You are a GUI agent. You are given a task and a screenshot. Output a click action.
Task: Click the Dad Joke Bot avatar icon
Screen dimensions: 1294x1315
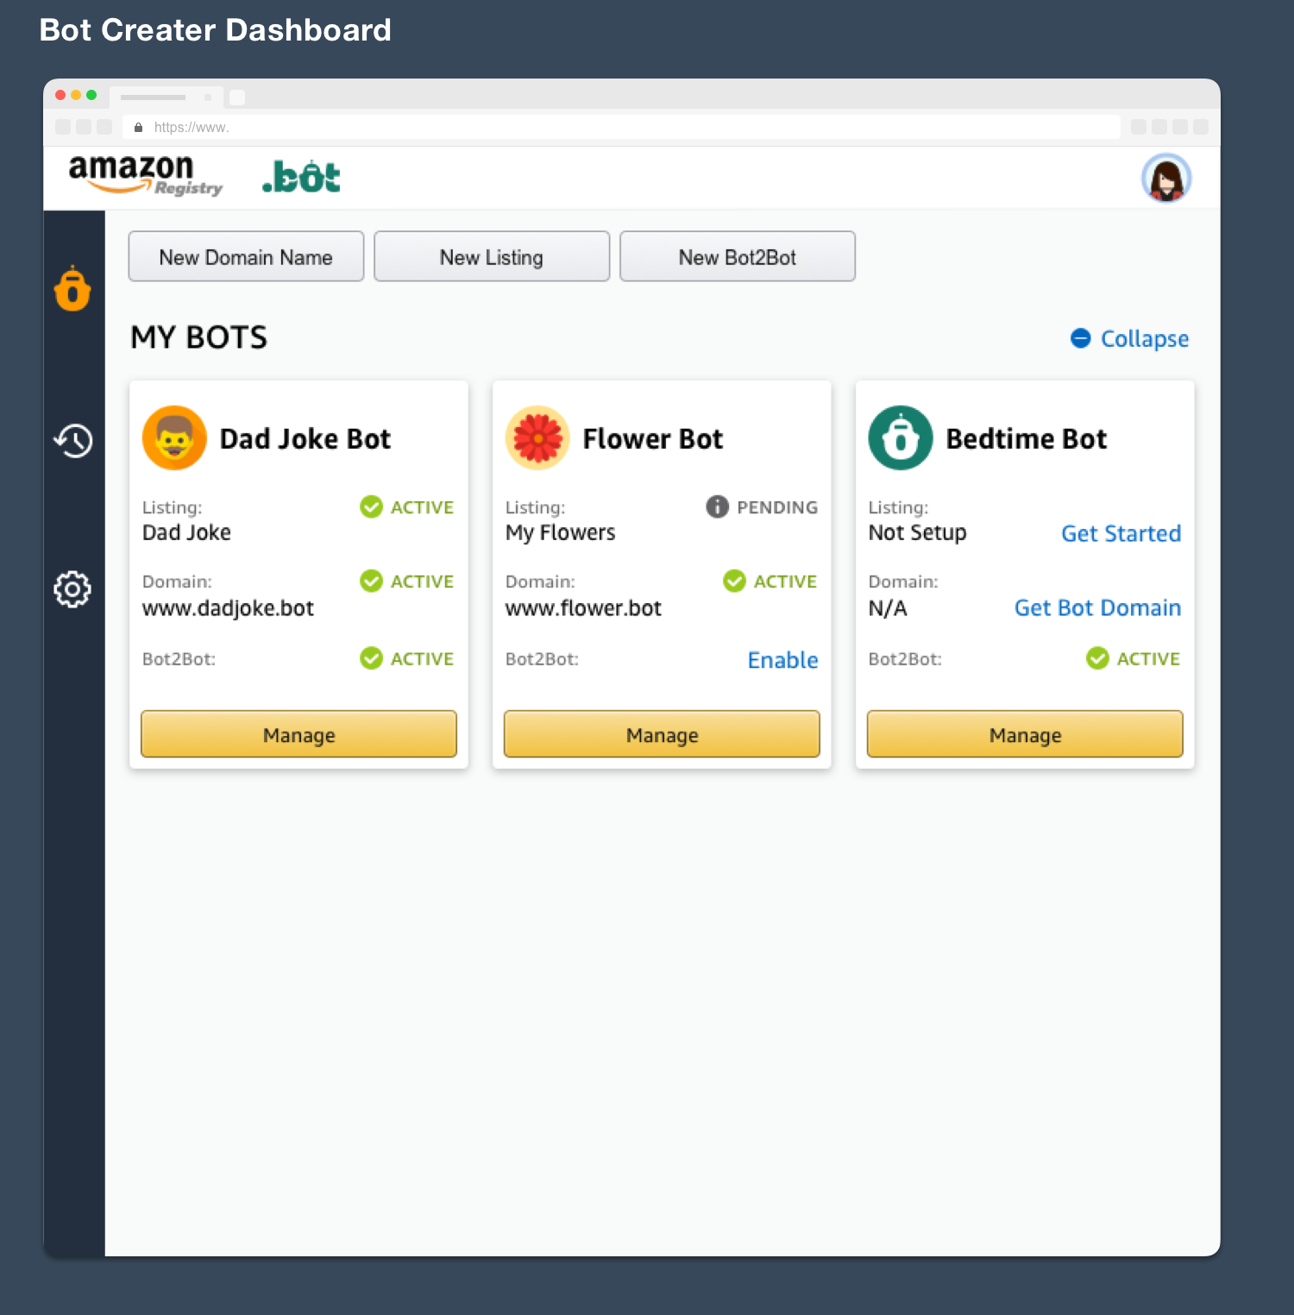(174, 438)
